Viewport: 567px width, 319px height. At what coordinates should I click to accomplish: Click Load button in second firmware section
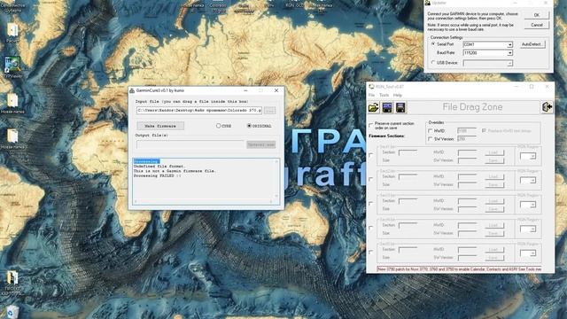click(x=494, y=177)
